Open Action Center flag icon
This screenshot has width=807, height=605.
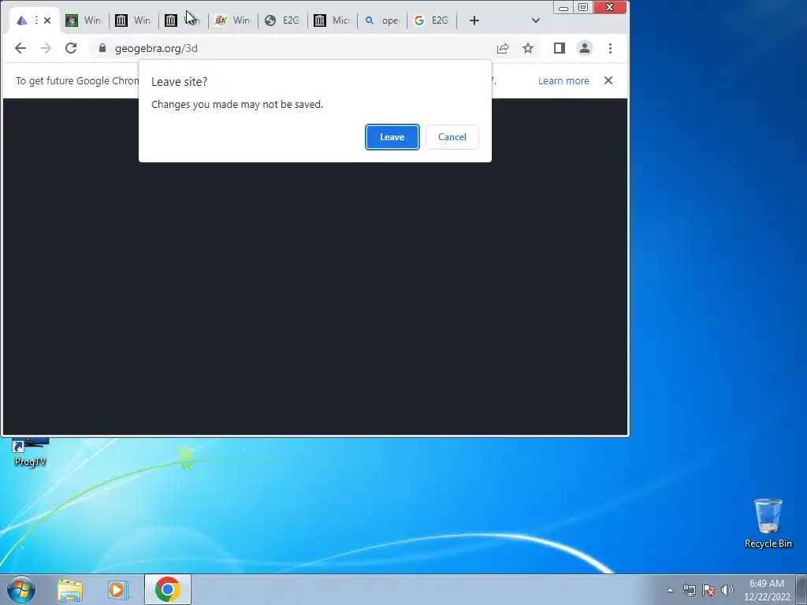point(708,590)
